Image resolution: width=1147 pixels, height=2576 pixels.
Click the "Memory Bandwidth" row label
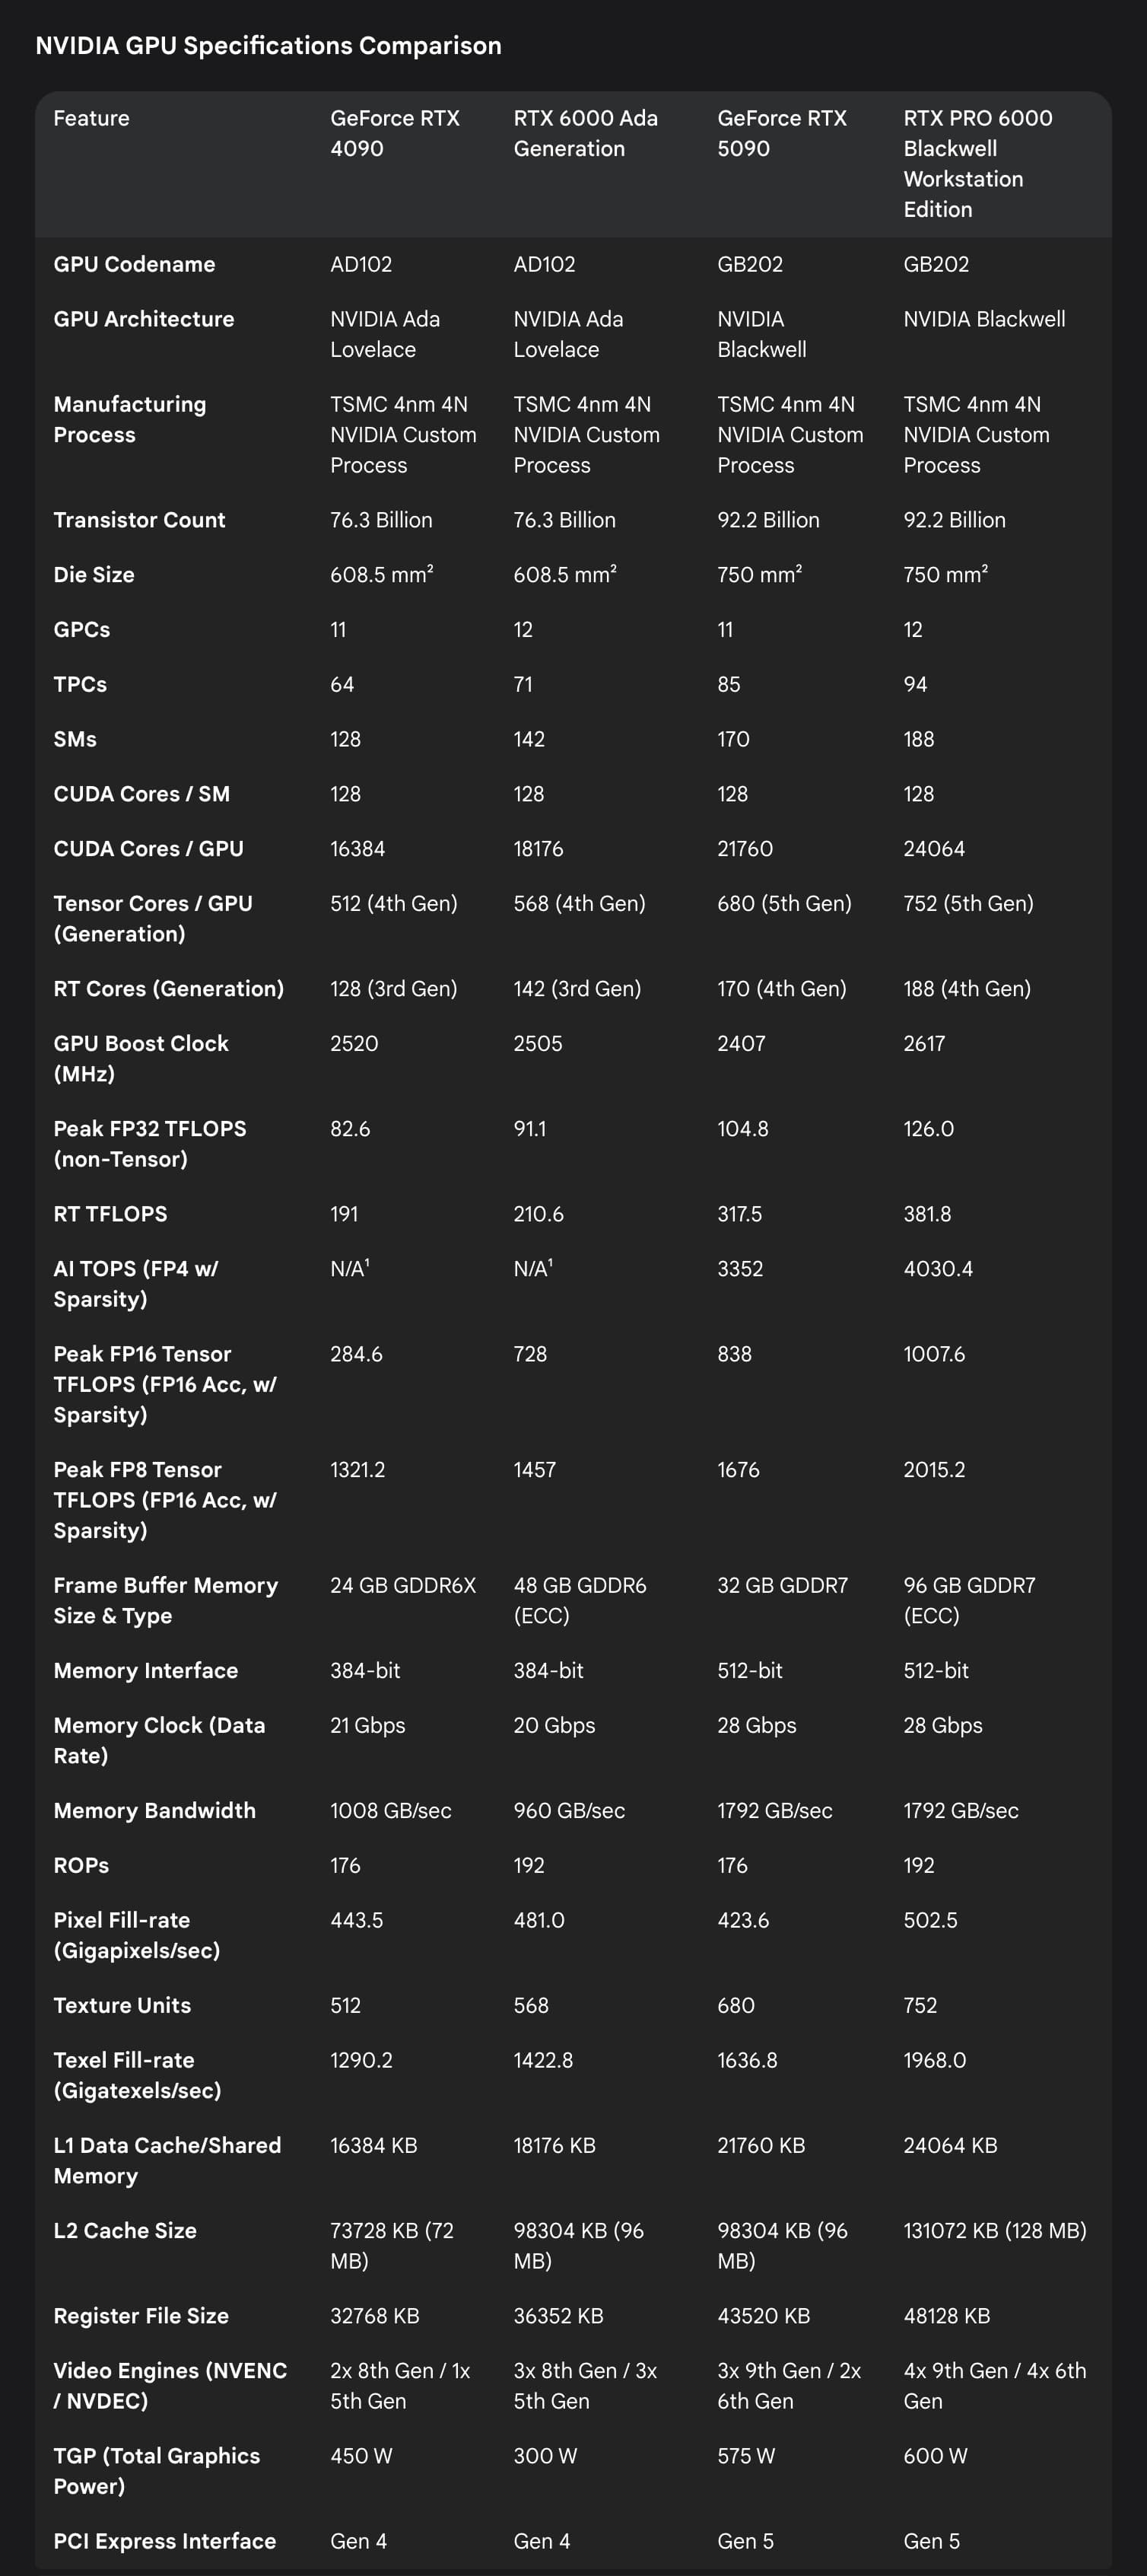[154, 1811]
